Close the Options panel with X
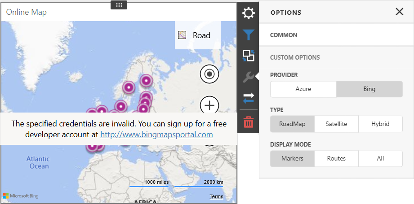Screen dimensions: 414x204 pyautogui.click(x=400, y=12)
